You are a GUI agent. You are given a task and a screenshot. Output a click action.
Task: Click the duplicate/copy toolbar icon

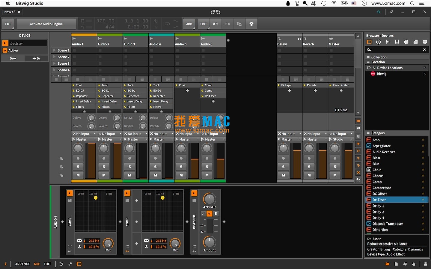(239, 24)
